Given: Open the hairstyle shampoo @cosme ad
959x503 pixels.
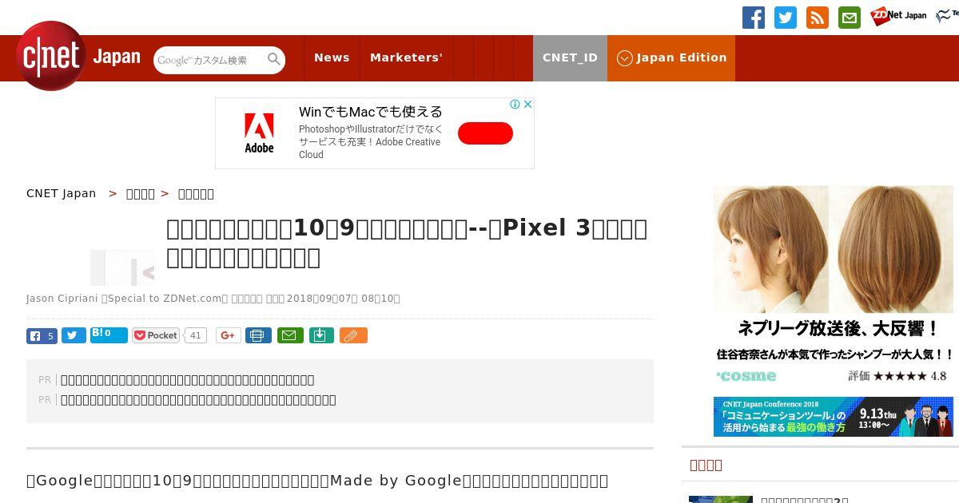Looking at the screenshot, I should tap(834, 285).
